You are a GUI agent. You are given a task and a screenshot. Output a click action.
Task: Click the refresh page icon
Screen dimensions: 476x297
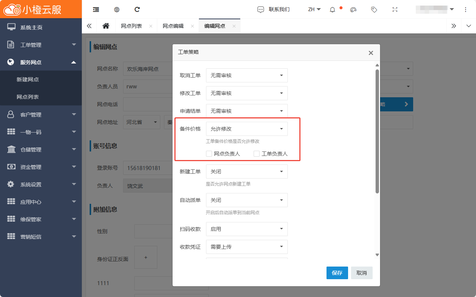(137, 9)
